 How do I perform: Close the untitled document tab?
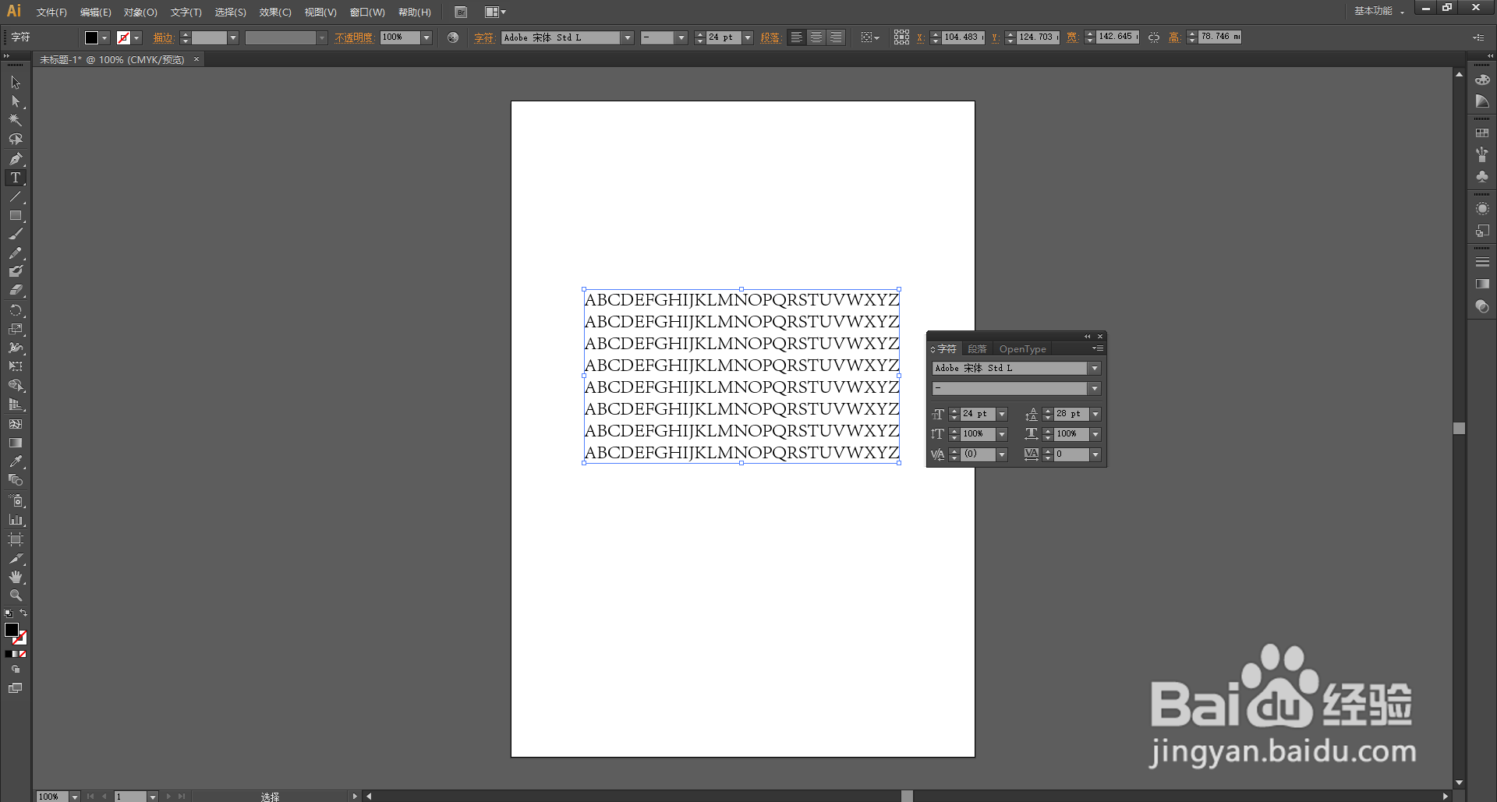[196, 59]
